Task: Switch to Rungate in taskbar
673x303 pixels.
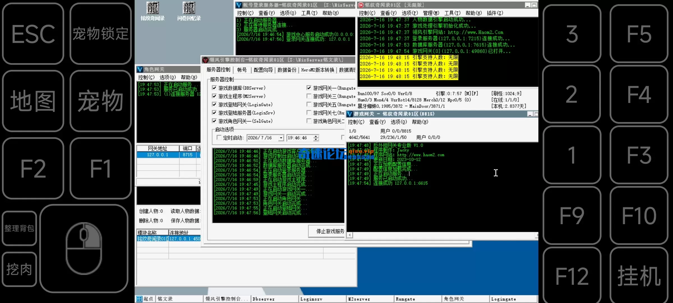Action: pos(418,299)
